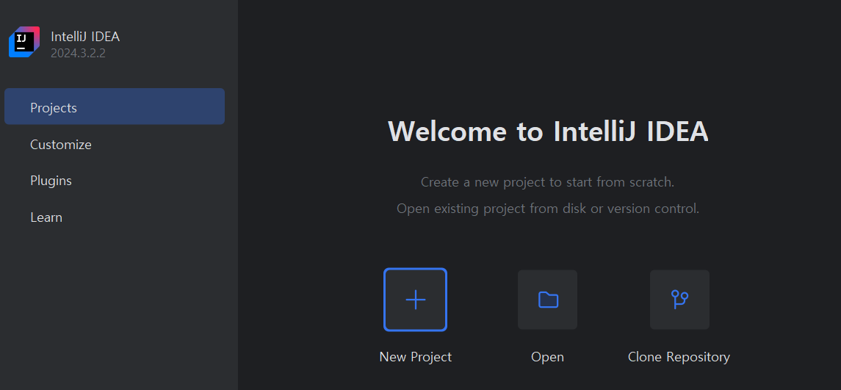Click the New Project label

click(x=415, y=357)
